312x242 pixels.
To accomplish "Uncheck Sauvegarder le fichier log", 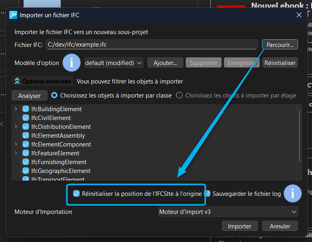I will click(x=207, y=194).
